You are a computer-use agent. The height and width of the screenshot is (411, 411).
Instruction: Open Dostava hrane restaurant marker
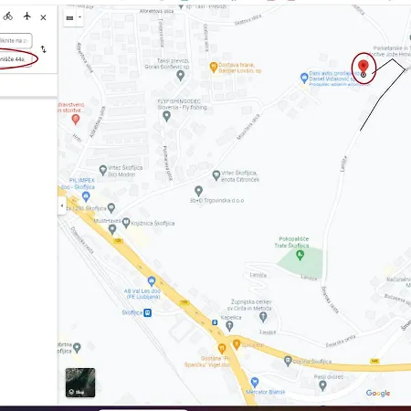214,67
